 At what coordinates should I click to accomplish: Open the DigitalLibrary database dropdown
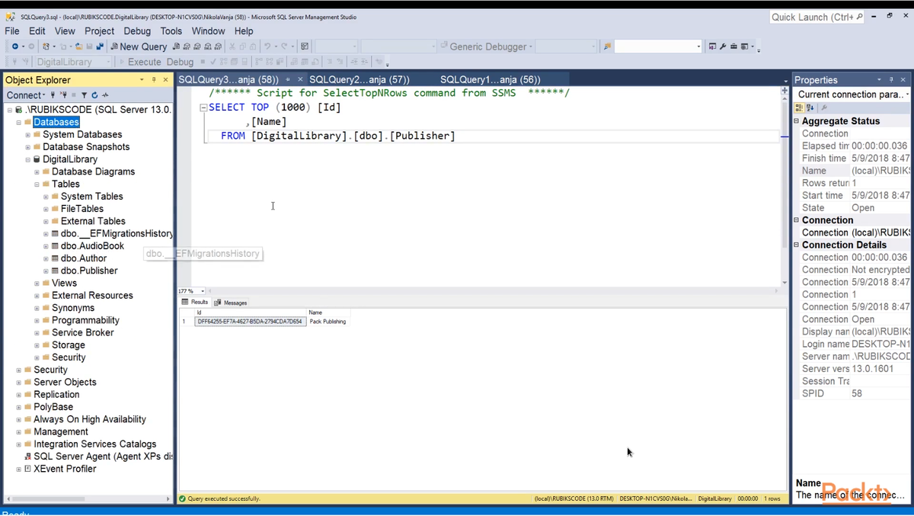(x=109, y=62)
